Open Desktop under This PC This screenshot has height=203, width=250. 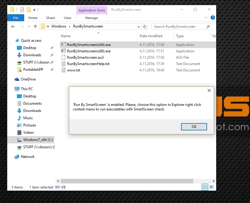[x=30, y=96]
